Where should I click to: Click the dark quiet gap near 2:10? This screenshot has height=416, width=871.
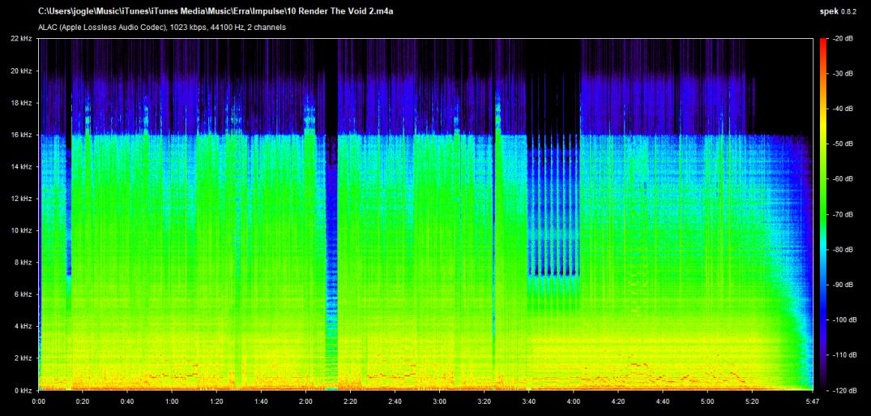click(x=331, y=243)
